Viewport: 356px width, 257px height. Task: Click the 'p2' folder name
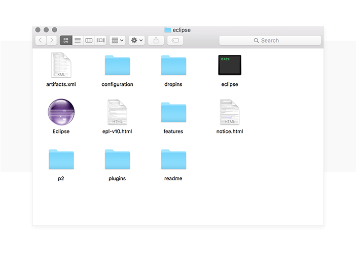pyautogui.click(x=61, y=179)
